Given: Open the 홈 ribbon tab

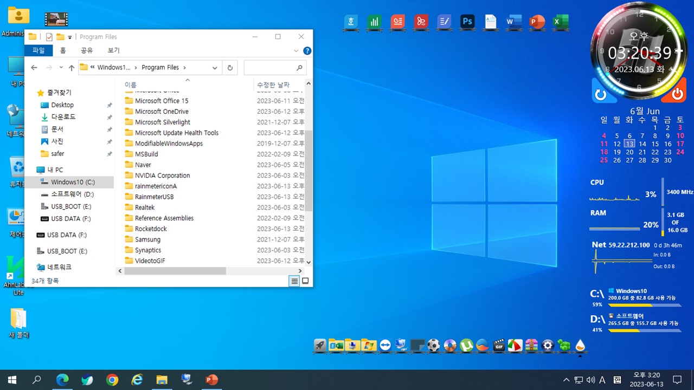Looking at the screenshot, I should [63, 50].
